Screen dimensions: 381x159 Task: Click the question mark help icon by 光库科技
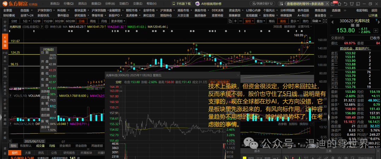pyautogui.click(x=42, y=27)
